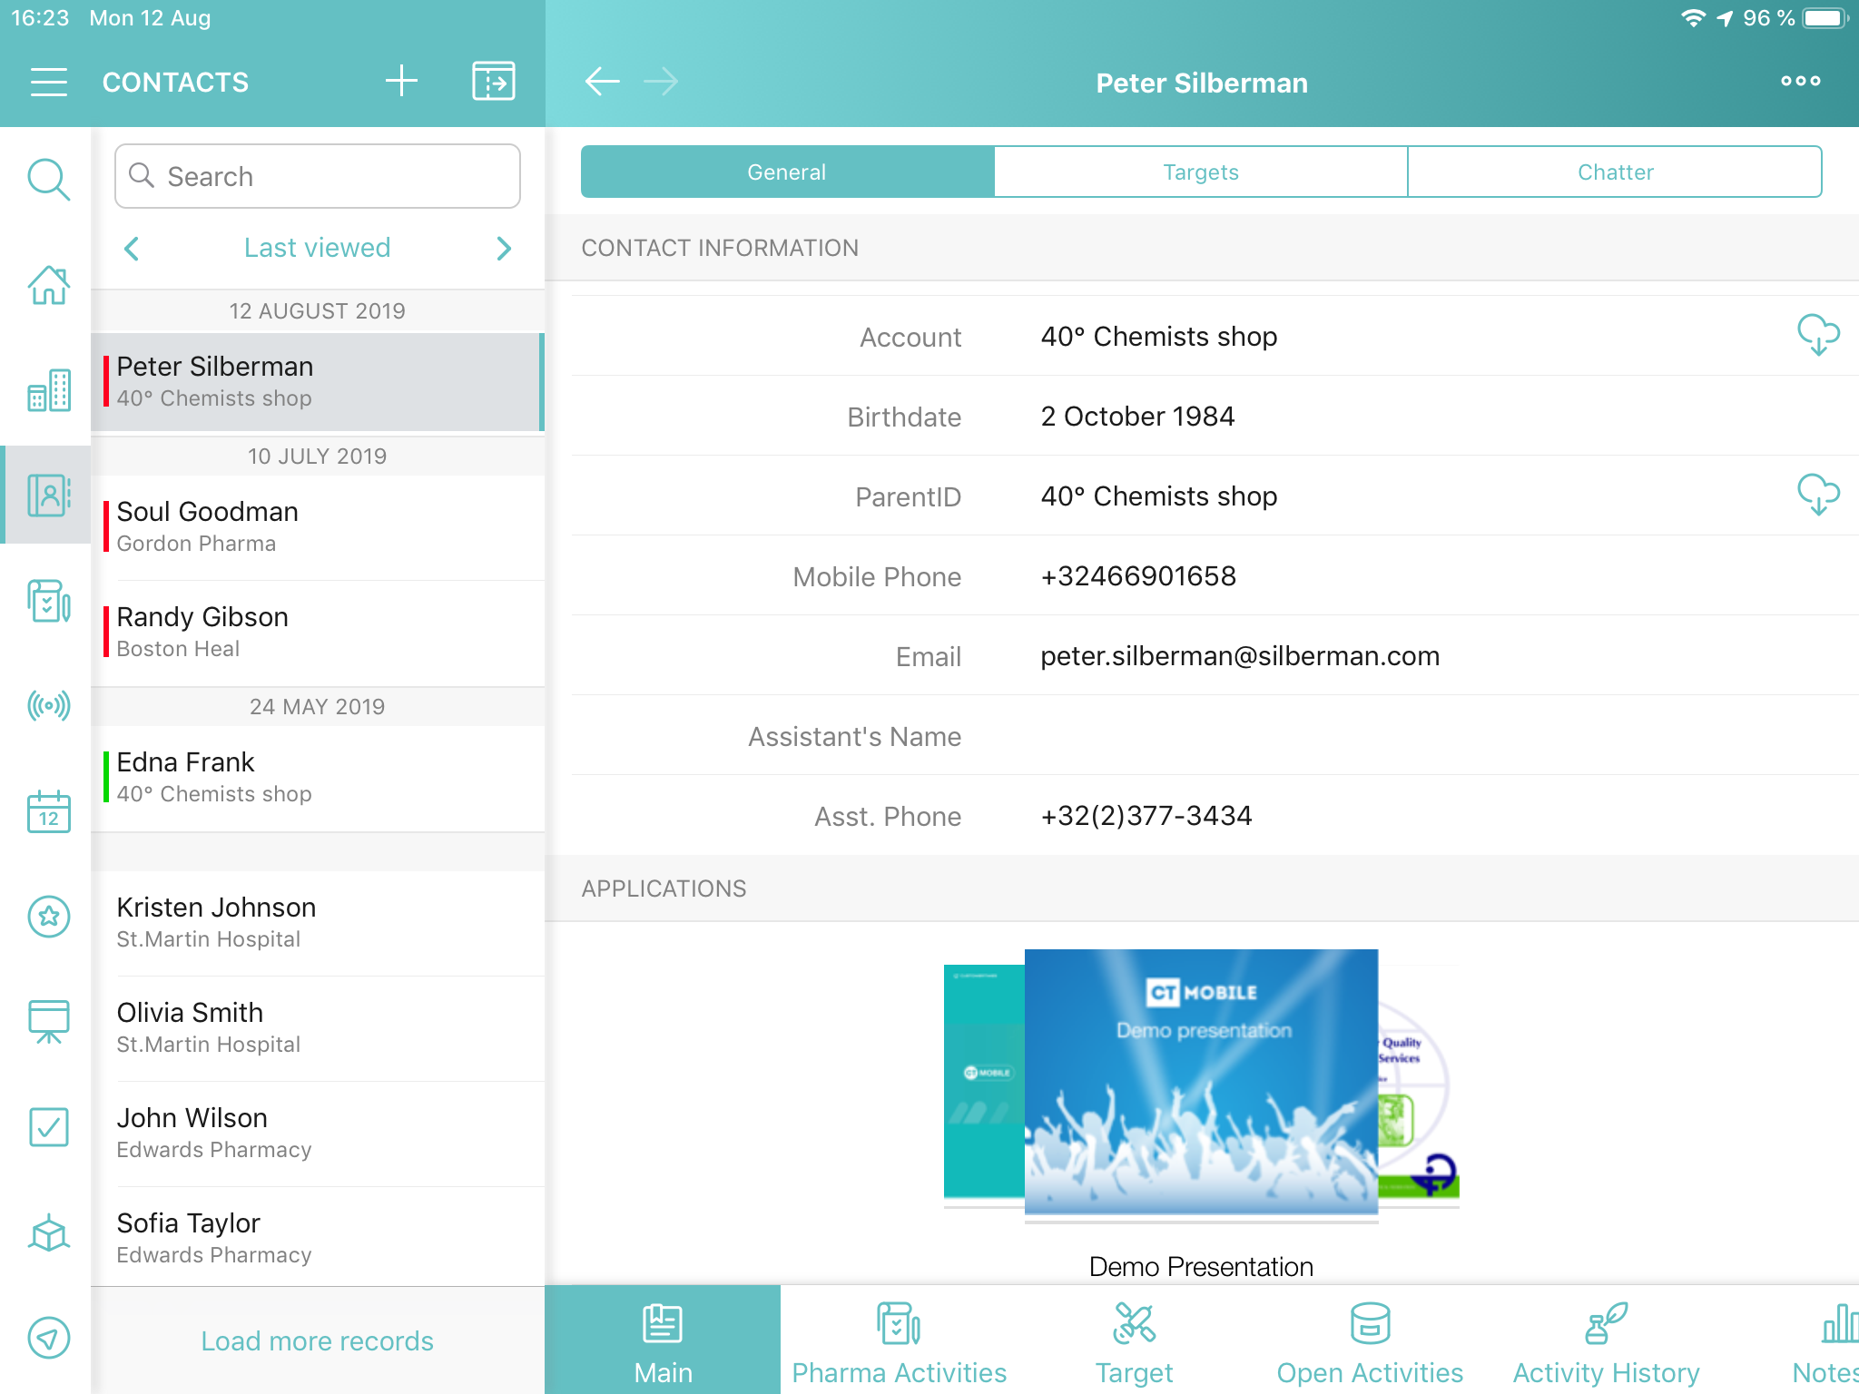Show next list view with right chevron
The width and height of the screenshot is (1859, 1394).
tap(504, 248)
